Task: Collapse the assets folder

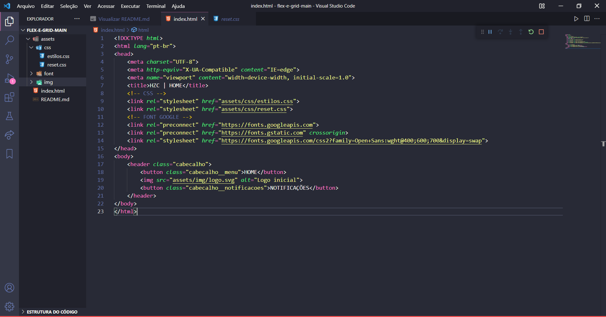Action: pyautogui.click(x=28, y=39)
